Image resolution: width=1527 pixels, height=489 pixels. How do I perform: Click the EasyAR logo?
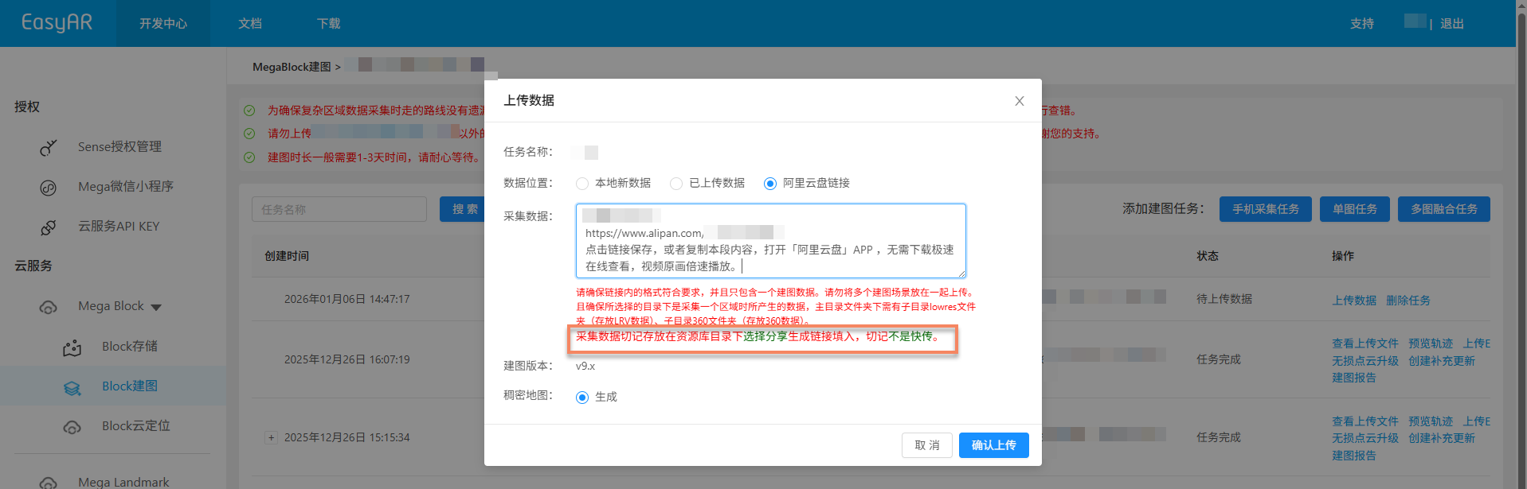(57, 22)
